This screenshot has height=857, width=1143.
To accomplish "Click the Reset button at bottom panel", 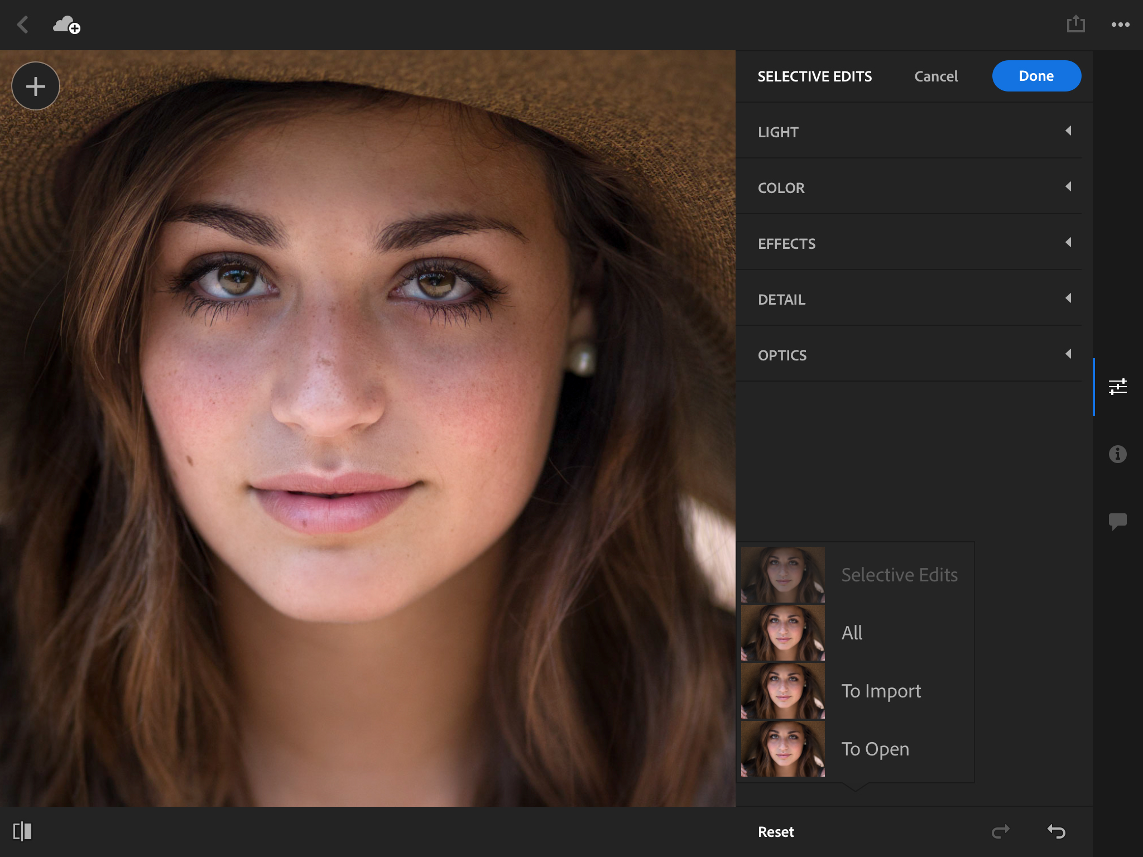I will 776,830.
